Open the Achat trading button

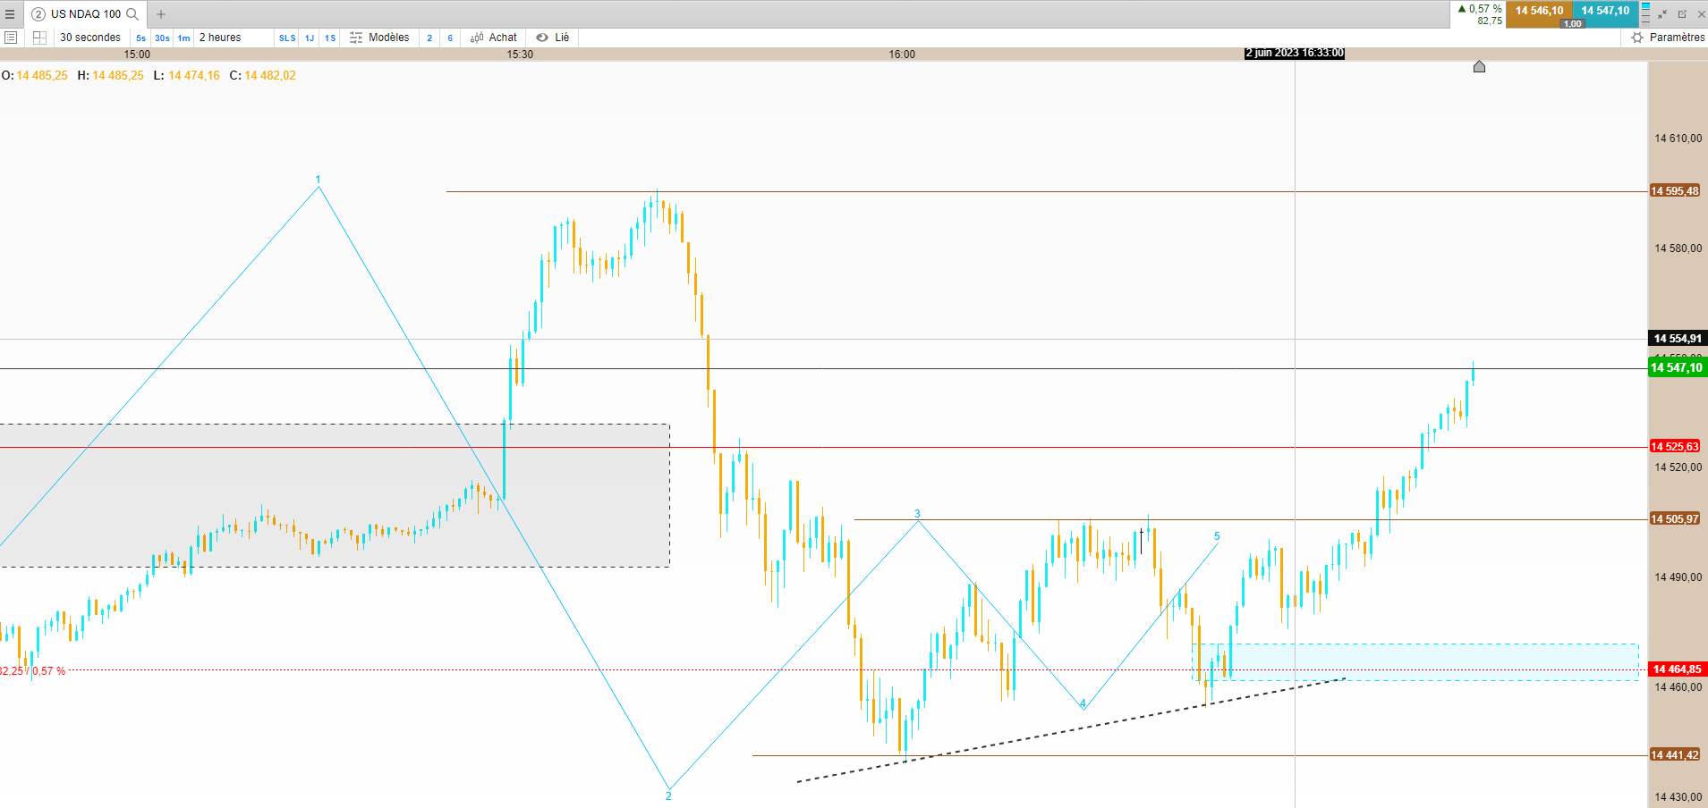click(494, 38)
